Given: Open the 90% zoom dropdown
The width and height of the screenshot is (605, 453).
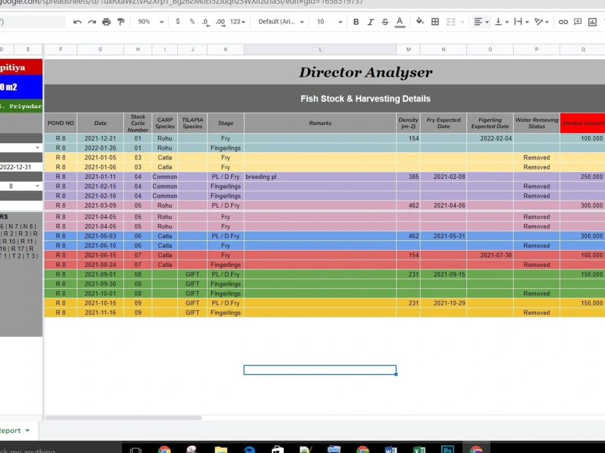Looking at the screenshot, I should pyautogui.click(x=151, y=22).
